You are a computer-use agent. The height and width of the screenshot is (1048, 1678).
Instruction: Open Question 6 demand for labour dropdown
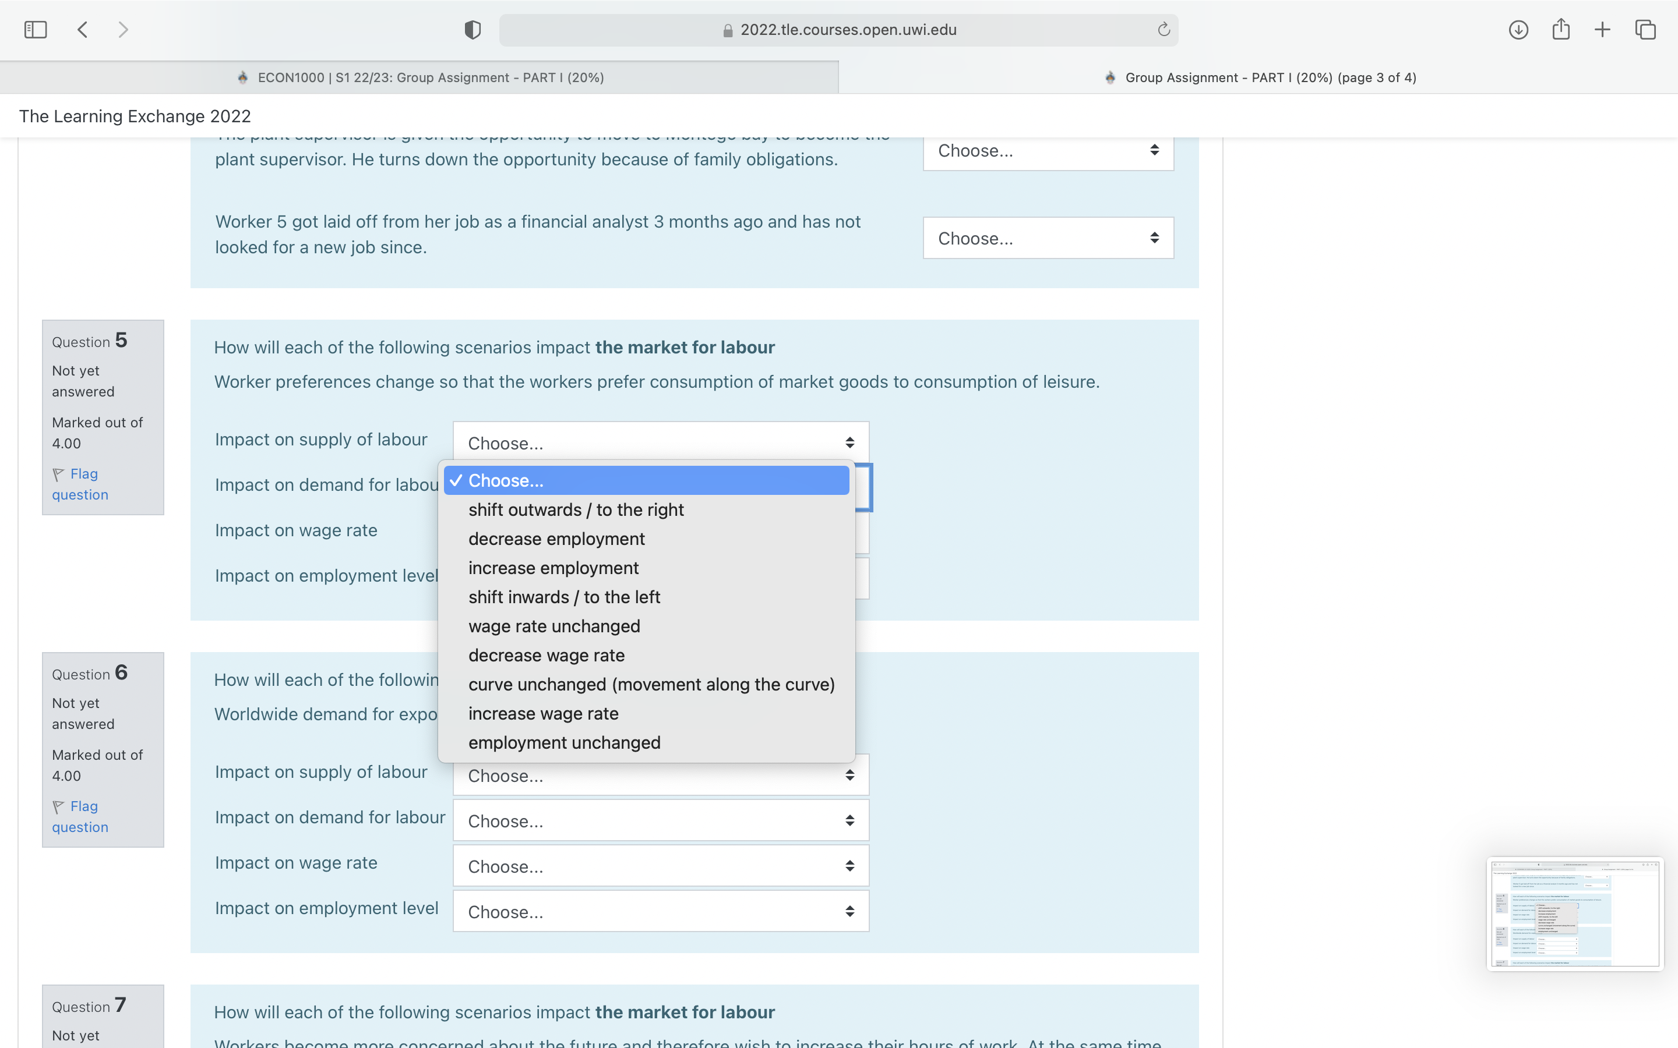point(660,821)
